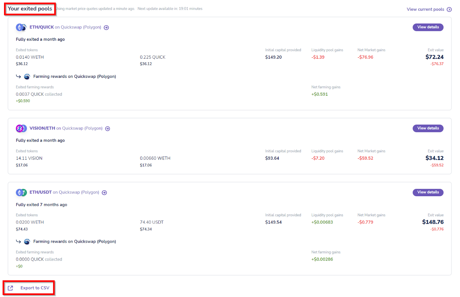460x297 pixels.
Task: Click Quickswap farming icon under ETH/USDT pool
Action: [x=27, y=242]
